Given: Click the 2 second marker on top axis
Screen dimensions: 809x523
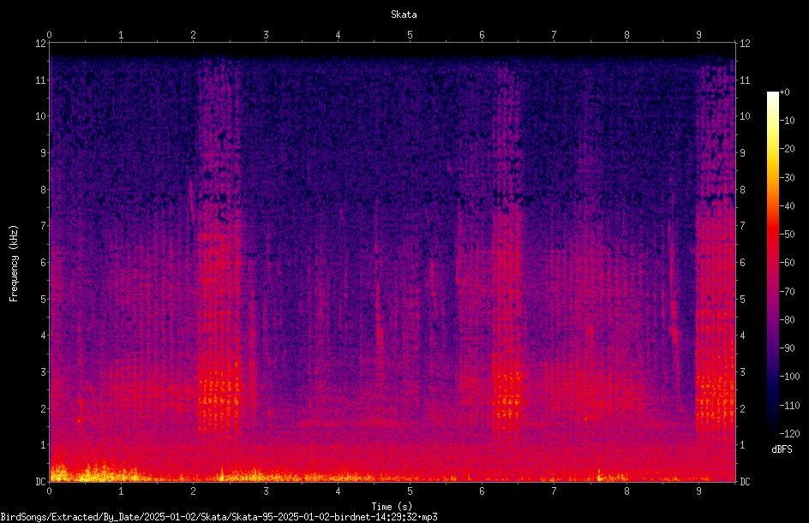Looking at the screenshot, I should (193, 35).
